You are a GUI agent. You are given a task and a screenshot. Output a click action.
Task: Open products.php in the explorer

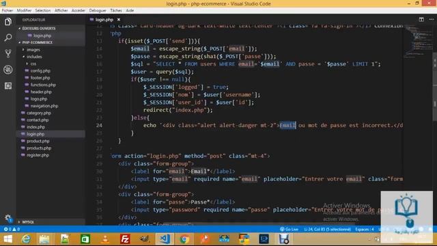click(x=39, y=148)
